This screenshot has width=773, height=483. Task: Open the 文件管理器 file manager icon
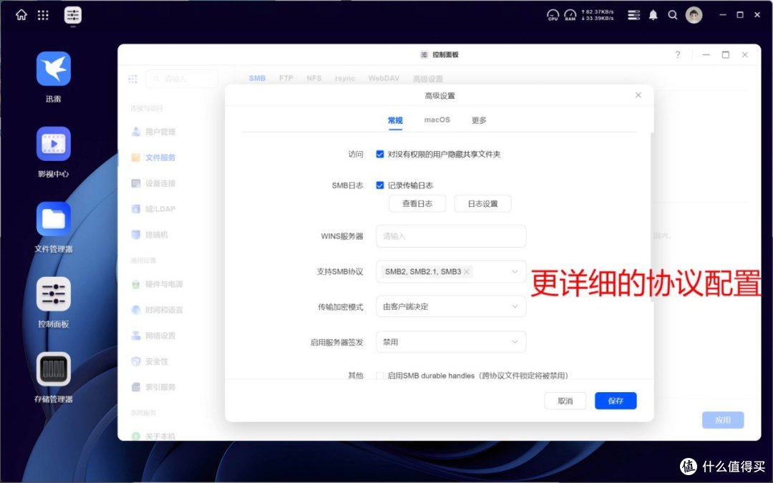point(53,219)
